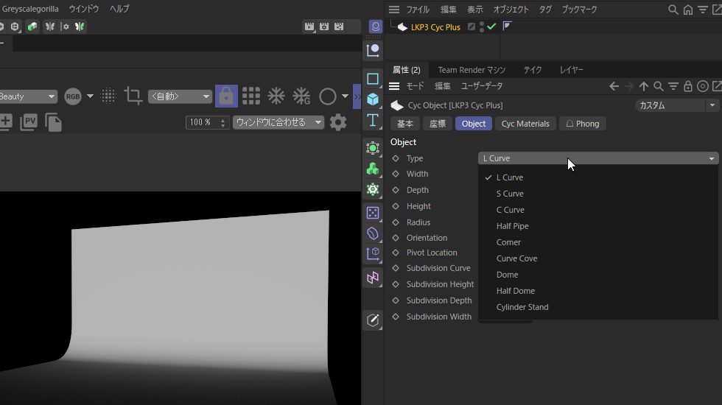722x405 pixels.
Task: Select the blue cube primitive icon
Action: point(373,99)
